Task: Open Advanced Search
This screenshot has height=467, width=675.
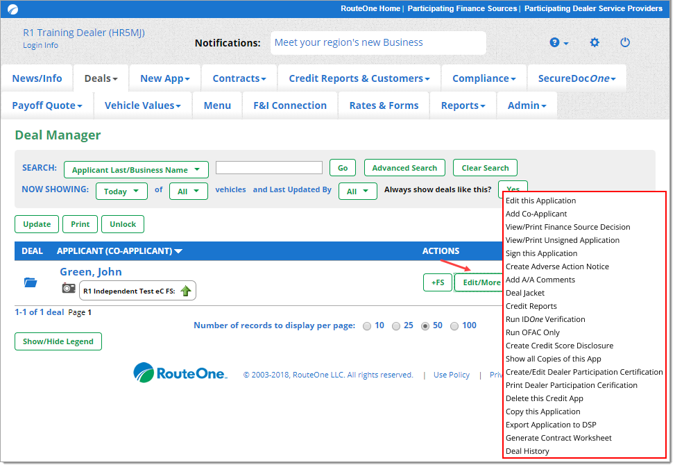Action: pyautogui.click(x=404, y=168)
